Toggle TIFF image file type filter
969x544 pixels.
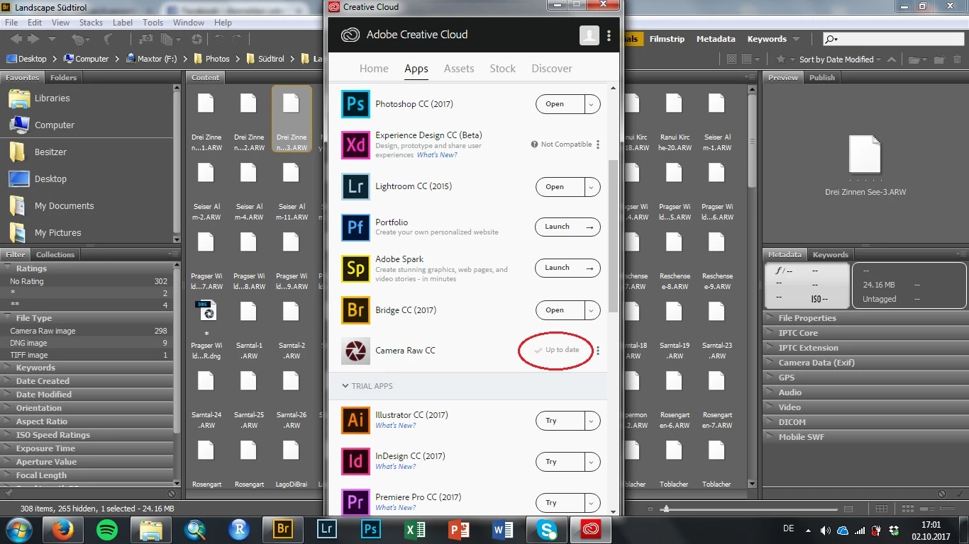[88, 355]
